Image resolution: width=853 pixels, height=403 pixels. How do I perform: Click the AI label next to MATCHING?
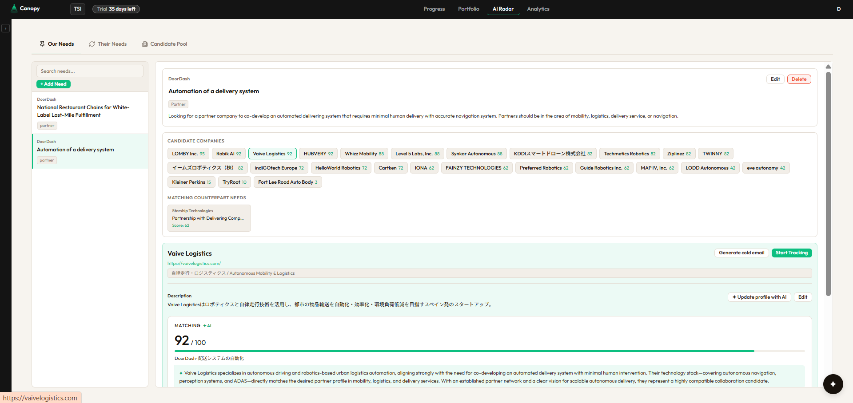pyautogui.click(x=207, y=326)
